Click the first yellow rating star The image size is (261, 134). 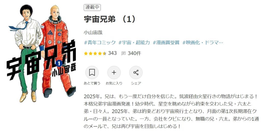[x=86, y=53]
